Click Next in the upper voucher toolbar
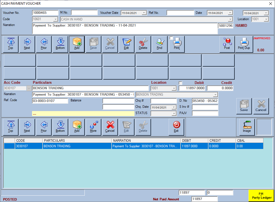The image size is (275, 202). coord(27,44)
